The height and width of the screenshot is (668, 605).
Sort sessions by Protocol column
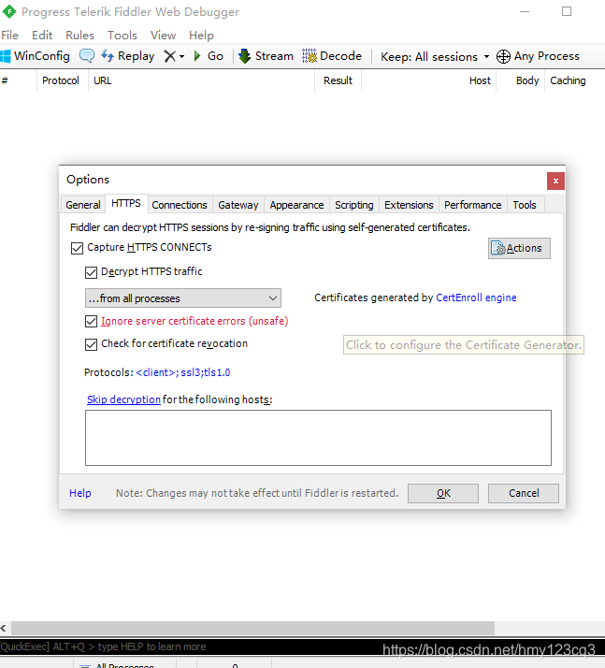point(62,80)
